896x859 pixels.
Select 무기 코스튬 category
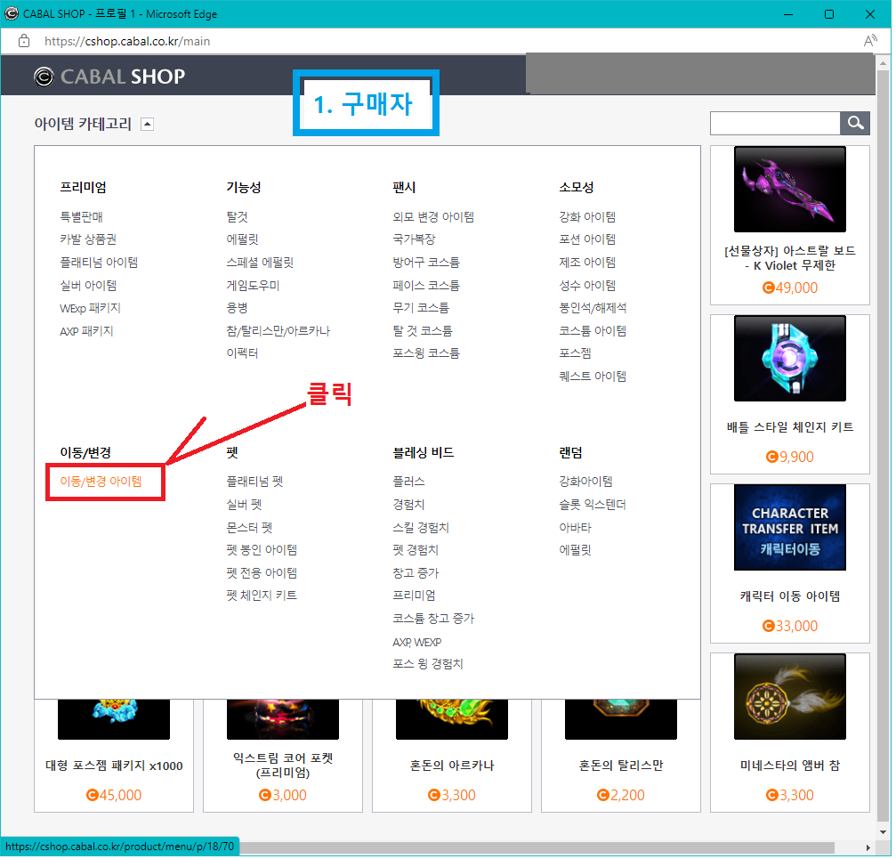click(423, 309)
